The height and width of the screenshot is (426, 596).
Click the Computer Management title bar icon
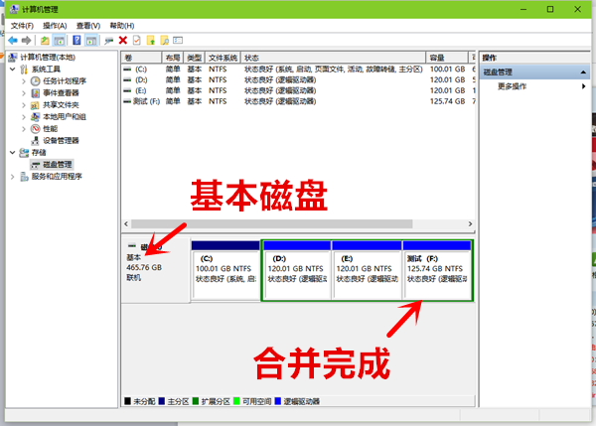(x=14, y=9)
